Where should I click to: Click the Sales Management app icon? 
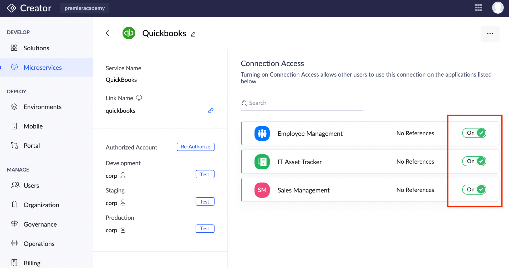pyautogui.click(x=262, y=190)
